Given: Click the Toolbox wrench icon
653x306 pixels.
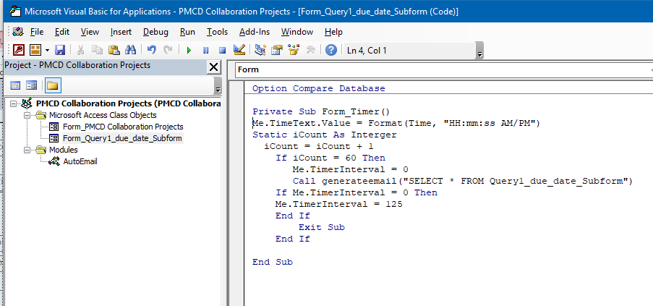Looking at the screenshot, I should (311, 51).
